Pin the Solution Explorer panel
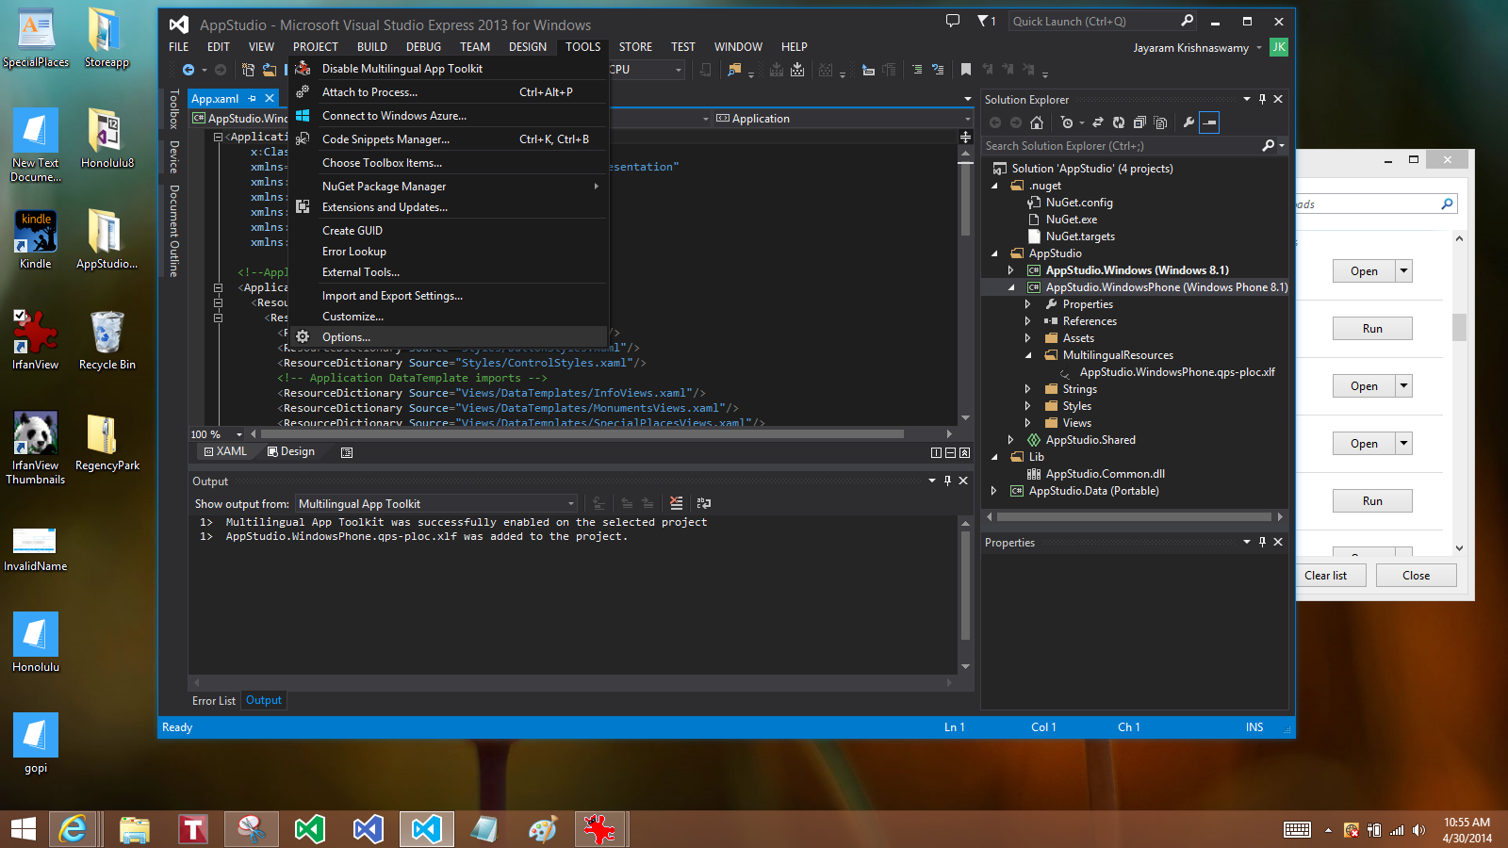The width and height of the screenshot is (1508, 848). pos(1262,99)
